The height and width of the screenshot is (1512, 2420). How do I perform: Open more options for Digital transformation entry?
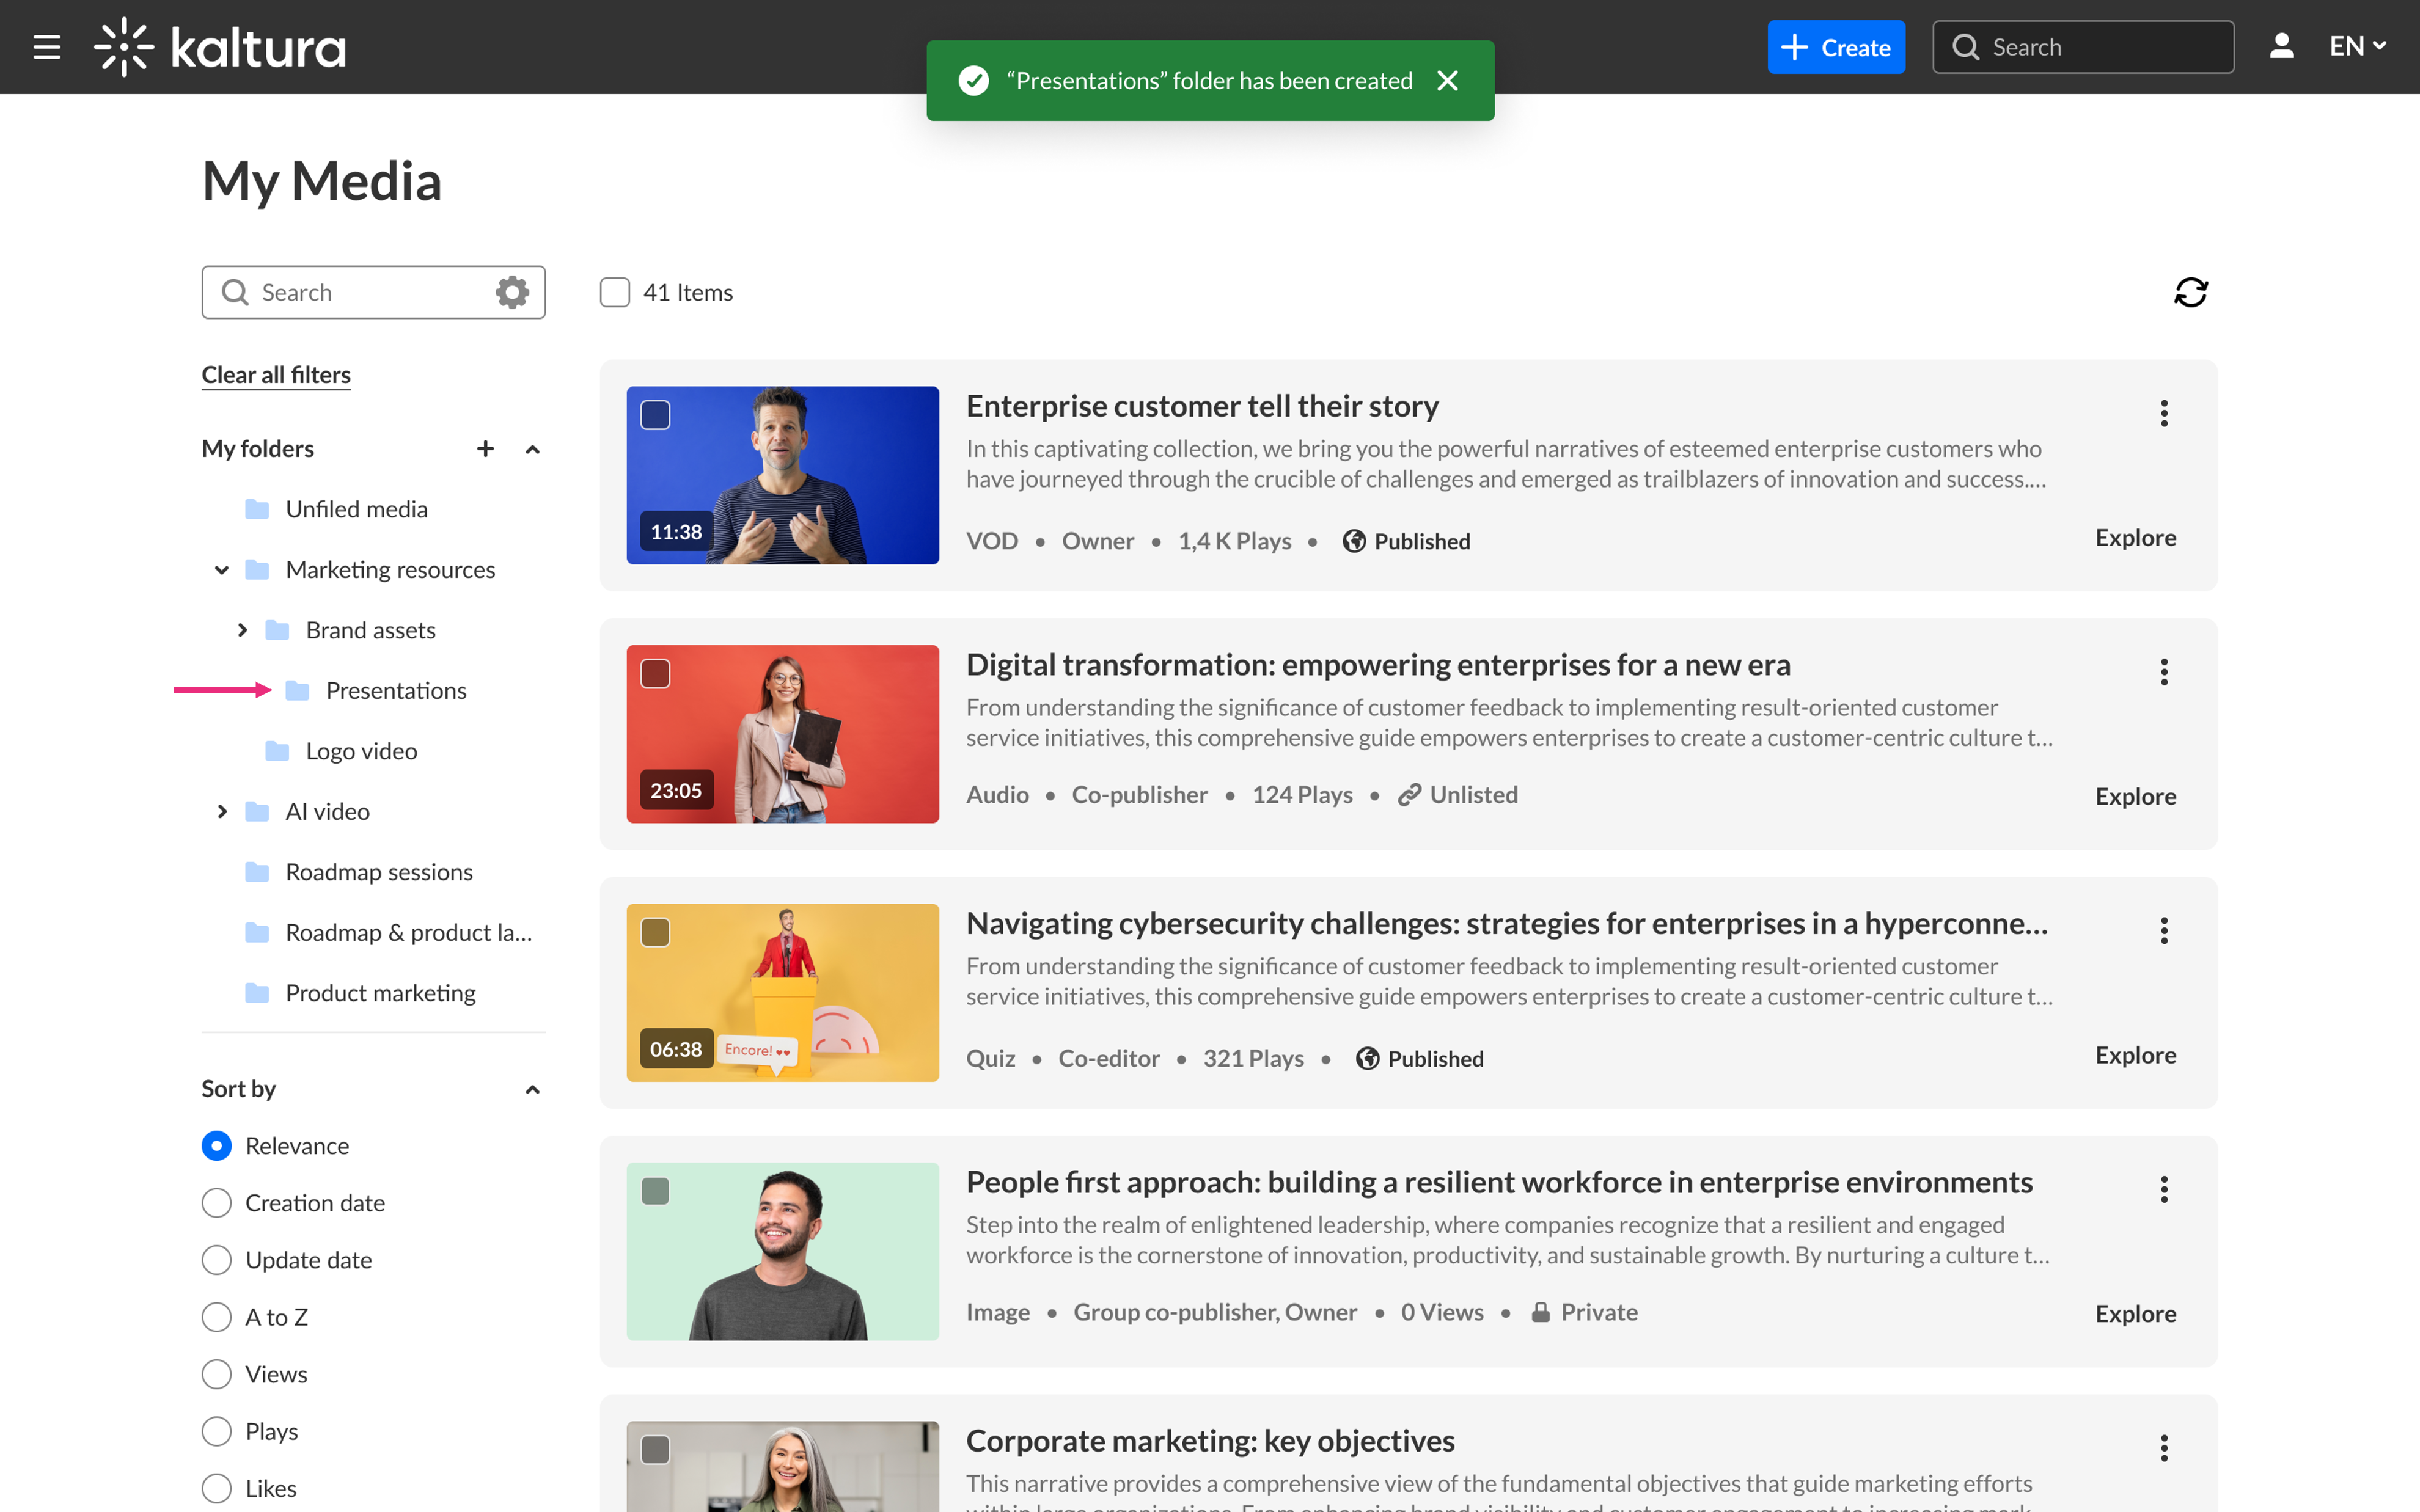tap(2163, 672)
